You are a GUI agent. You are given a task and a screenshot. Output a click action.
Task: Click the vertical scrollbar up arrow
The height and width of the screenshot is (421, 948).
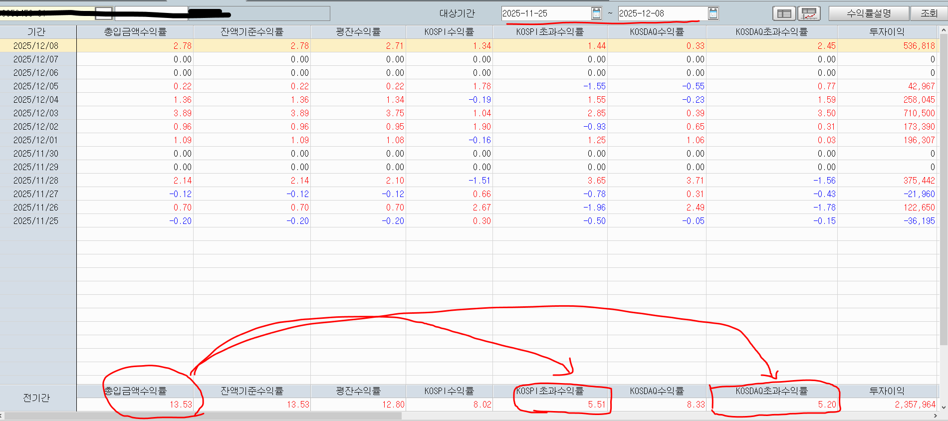[944, 31]
